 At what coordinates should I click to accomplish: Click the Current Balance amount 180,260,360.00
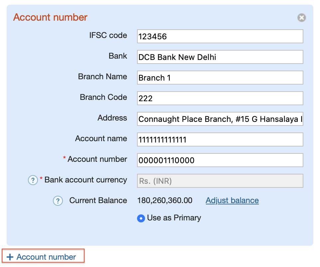[165, 200]
